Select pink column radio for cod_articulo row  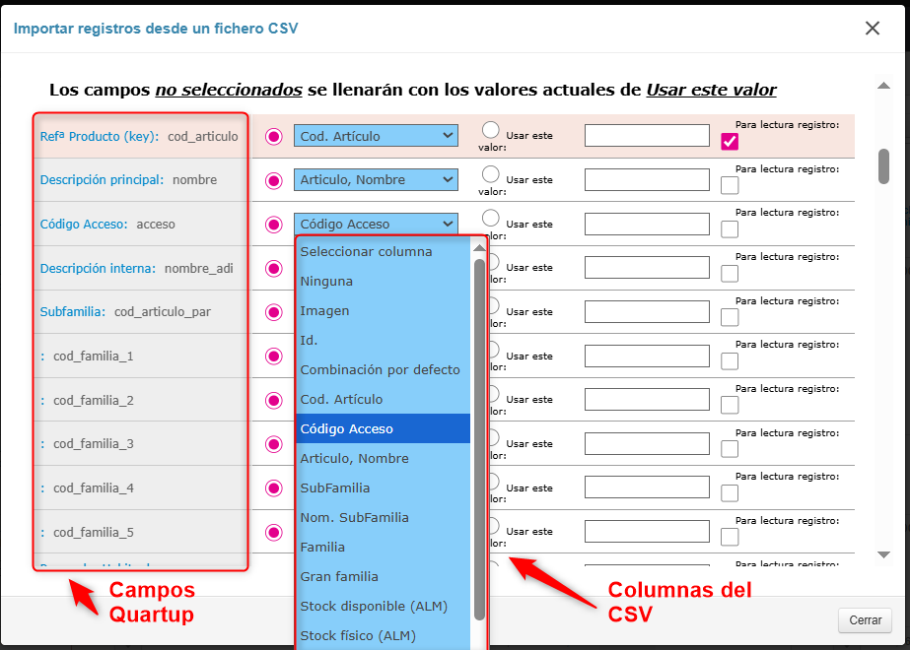tap(274, 137)
